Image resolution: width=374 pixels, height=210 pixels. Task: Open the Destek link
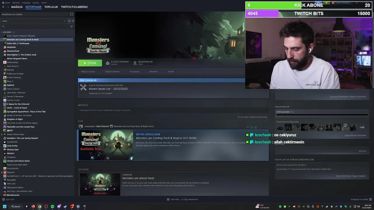(x=171, y=71)
